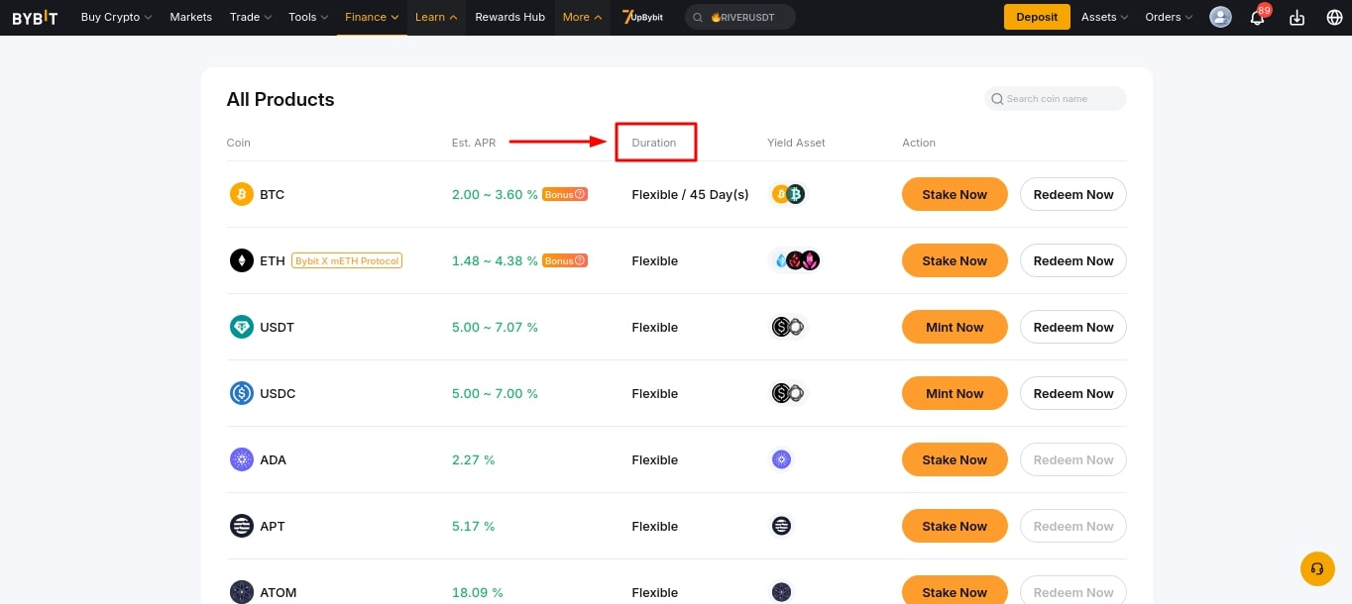Open the Assets dropdown
1352x604 pixels.
[1104, 17]
